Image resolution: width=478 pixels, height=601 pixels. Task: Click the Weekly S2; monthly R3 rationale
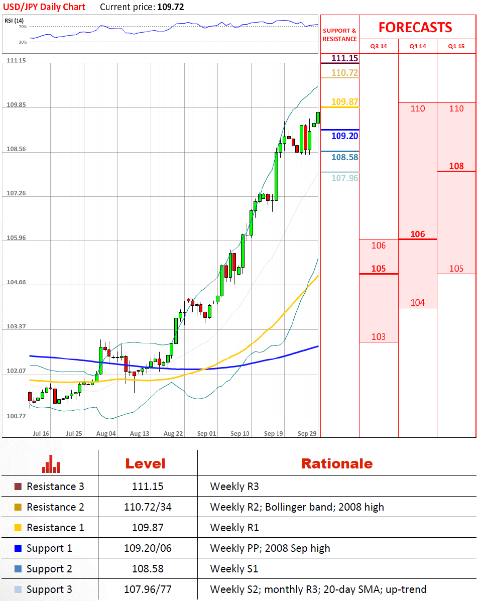click(x=318, y=589)
